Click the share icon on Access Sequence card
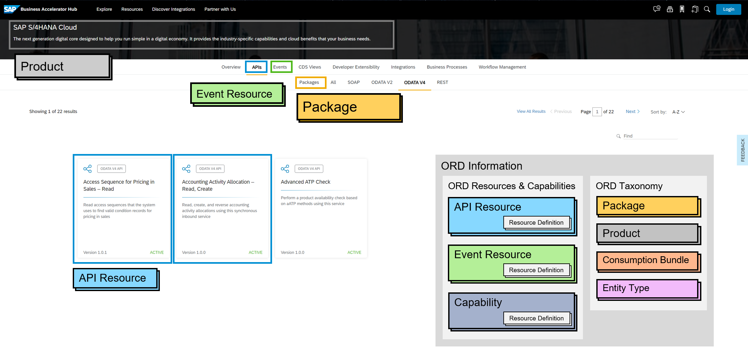748x351 pixels. (87, 169)
